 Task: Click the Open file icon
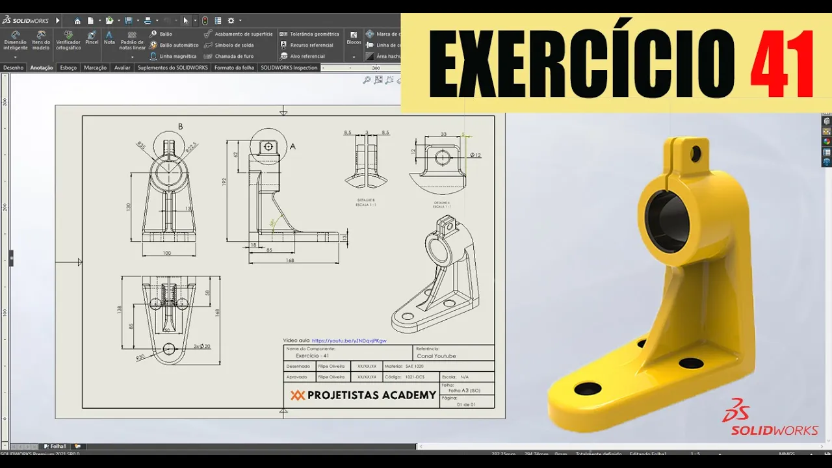tap(109, 21)
